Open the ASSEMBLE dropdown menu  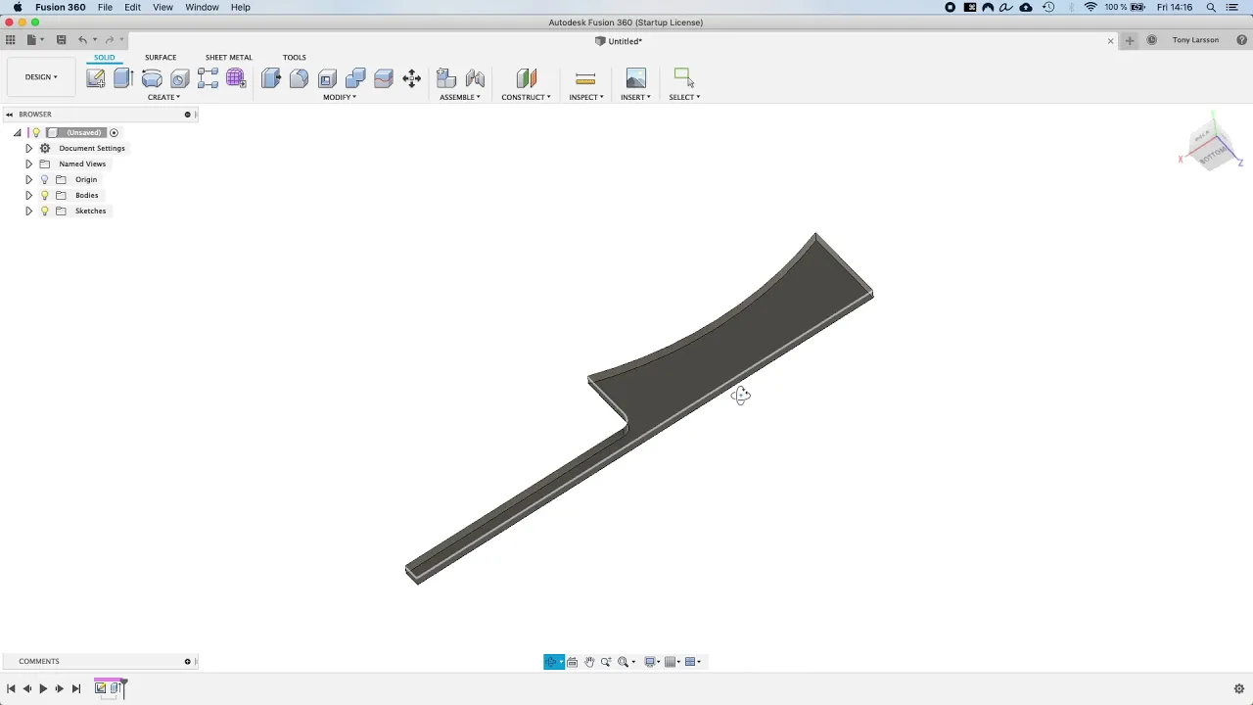[460, 97]
